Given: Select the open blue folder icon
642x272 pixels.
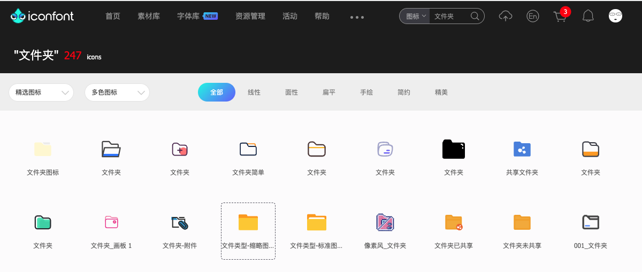Looking at the screenshot, I should point(111,149).
